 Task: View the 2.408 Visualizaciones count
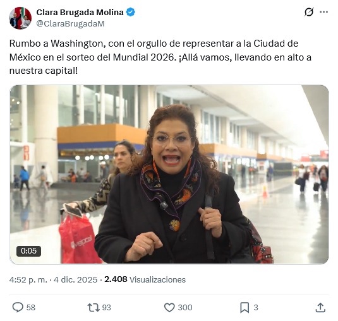tap(145, 279)
